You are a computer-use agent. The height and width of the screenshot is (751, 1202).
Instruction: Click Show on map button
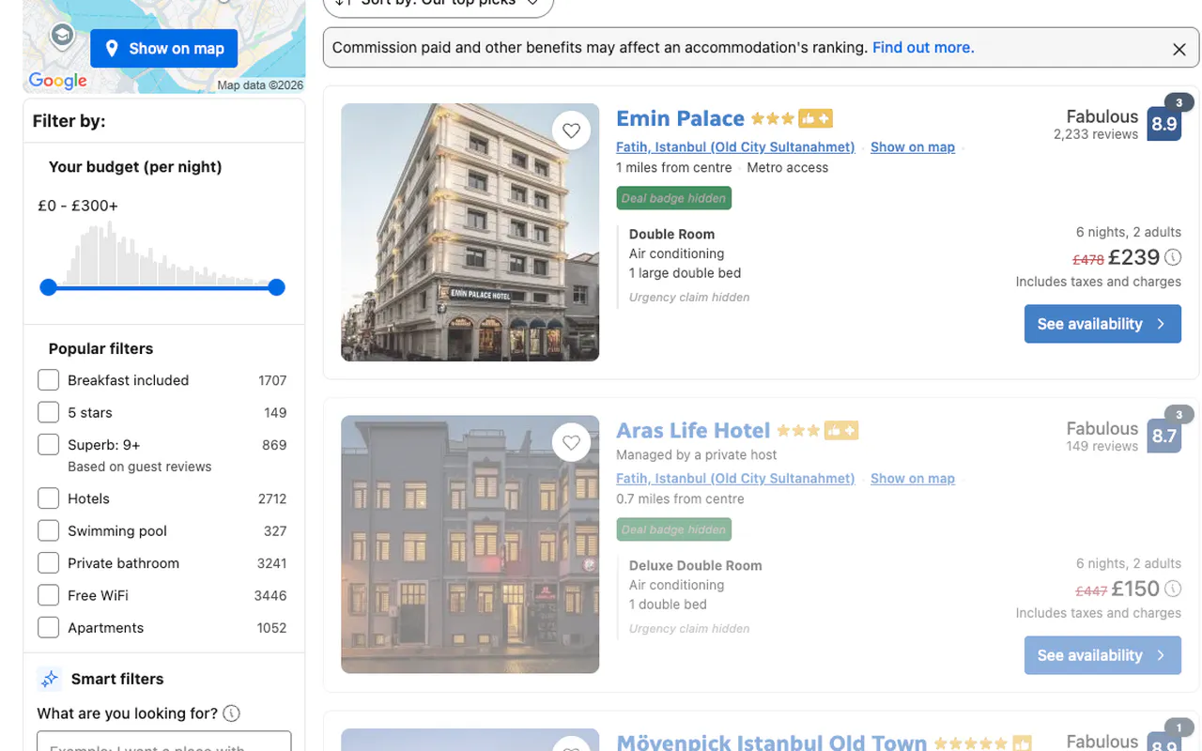163,49
